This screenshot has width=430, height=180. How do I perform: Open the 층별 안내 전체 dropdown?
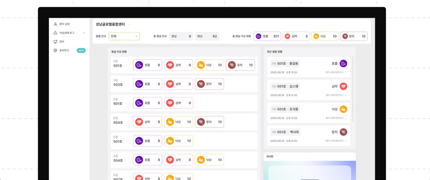124,36
